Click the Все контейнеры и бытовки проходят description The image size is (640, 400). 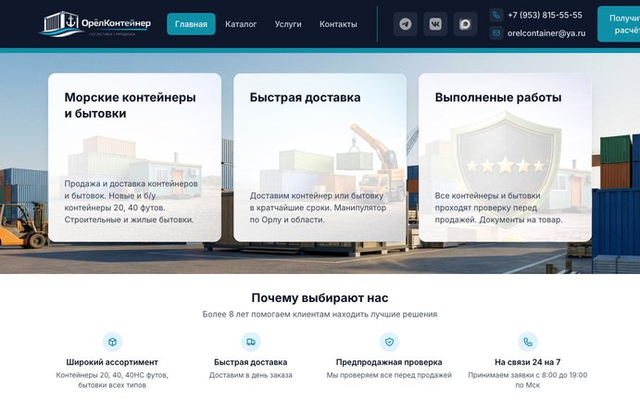(x=498, y=207)
